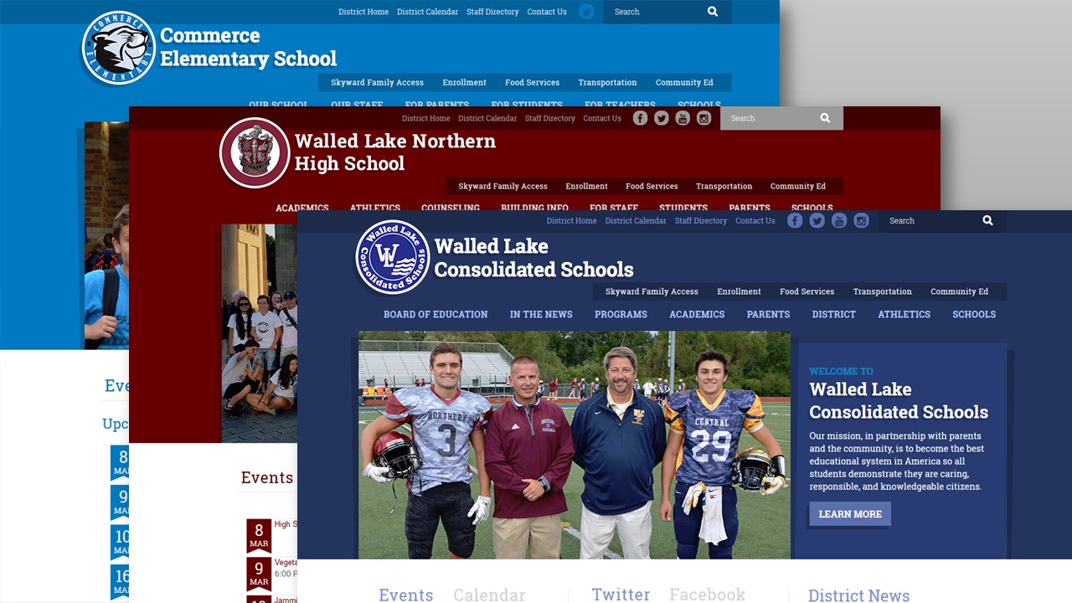
Task: Open the Twitter icon in Walled Lake Consolidated header
Action: (817, 220)
